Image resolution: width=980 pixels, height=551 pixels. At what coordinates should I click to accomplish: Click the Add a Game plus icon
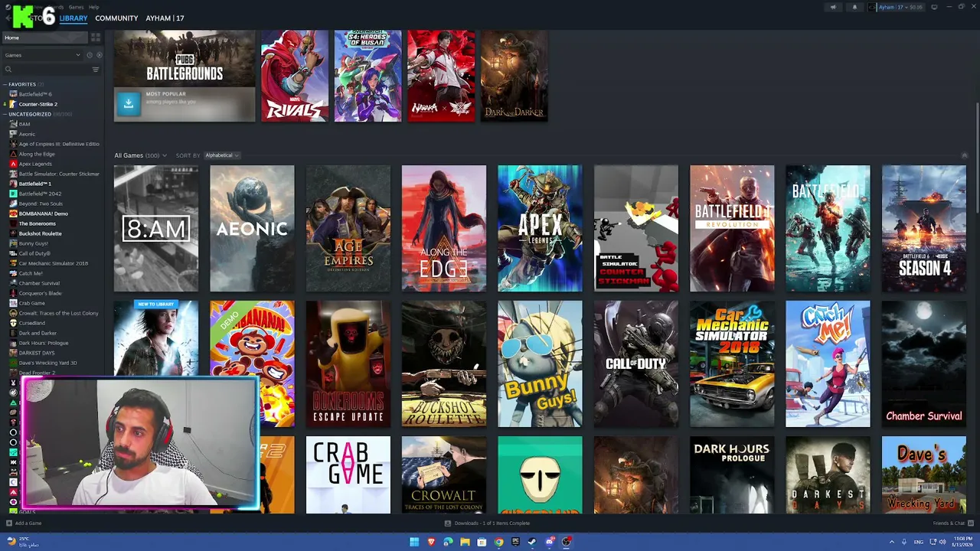coord(9,523)
